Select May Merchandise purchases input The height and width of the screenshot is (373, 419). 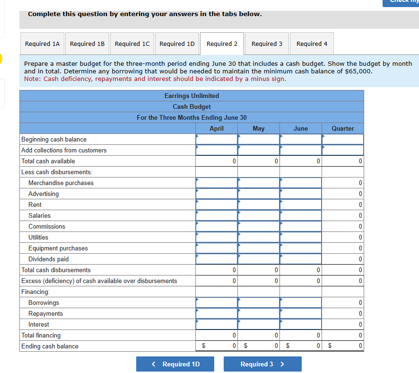click(259, 183)
